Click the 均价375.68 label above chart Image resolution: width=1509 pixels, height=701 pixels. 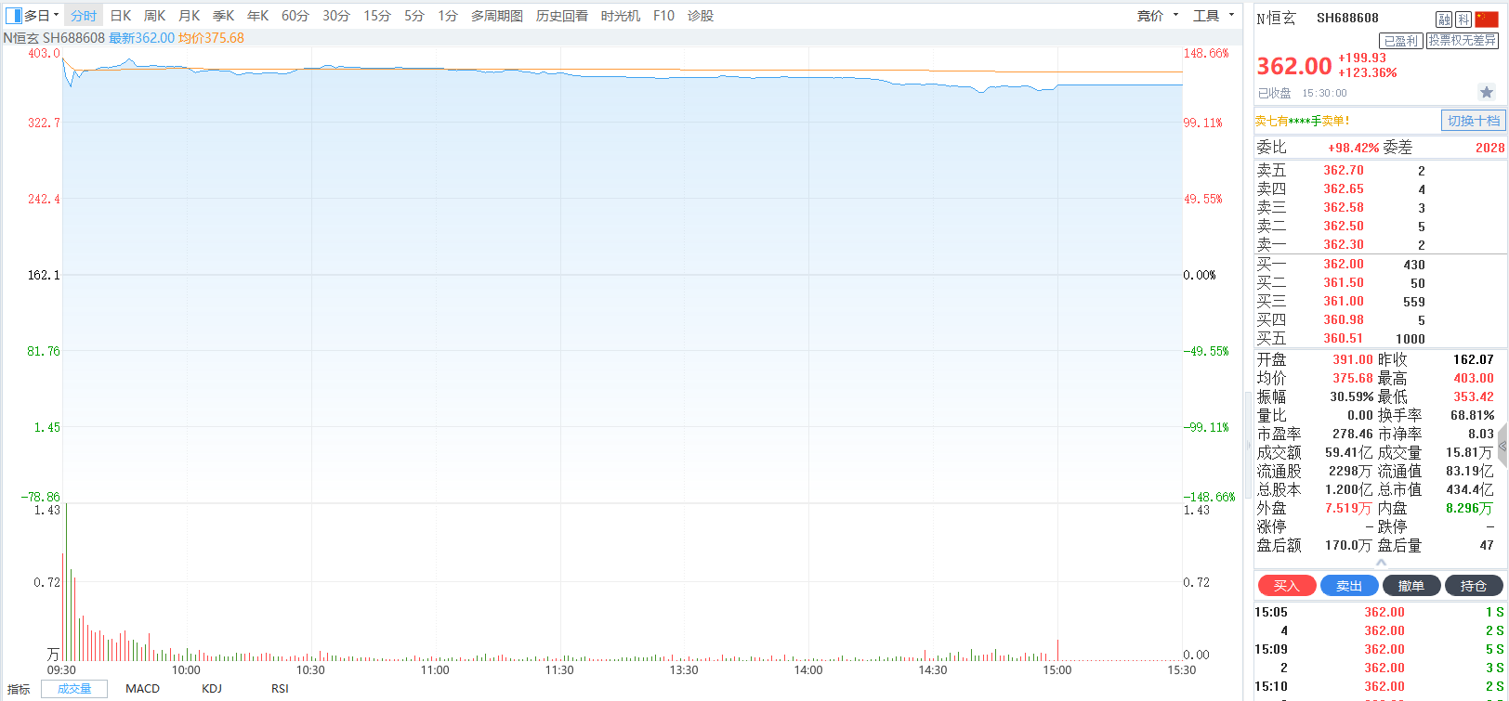[x=211, y=38]
